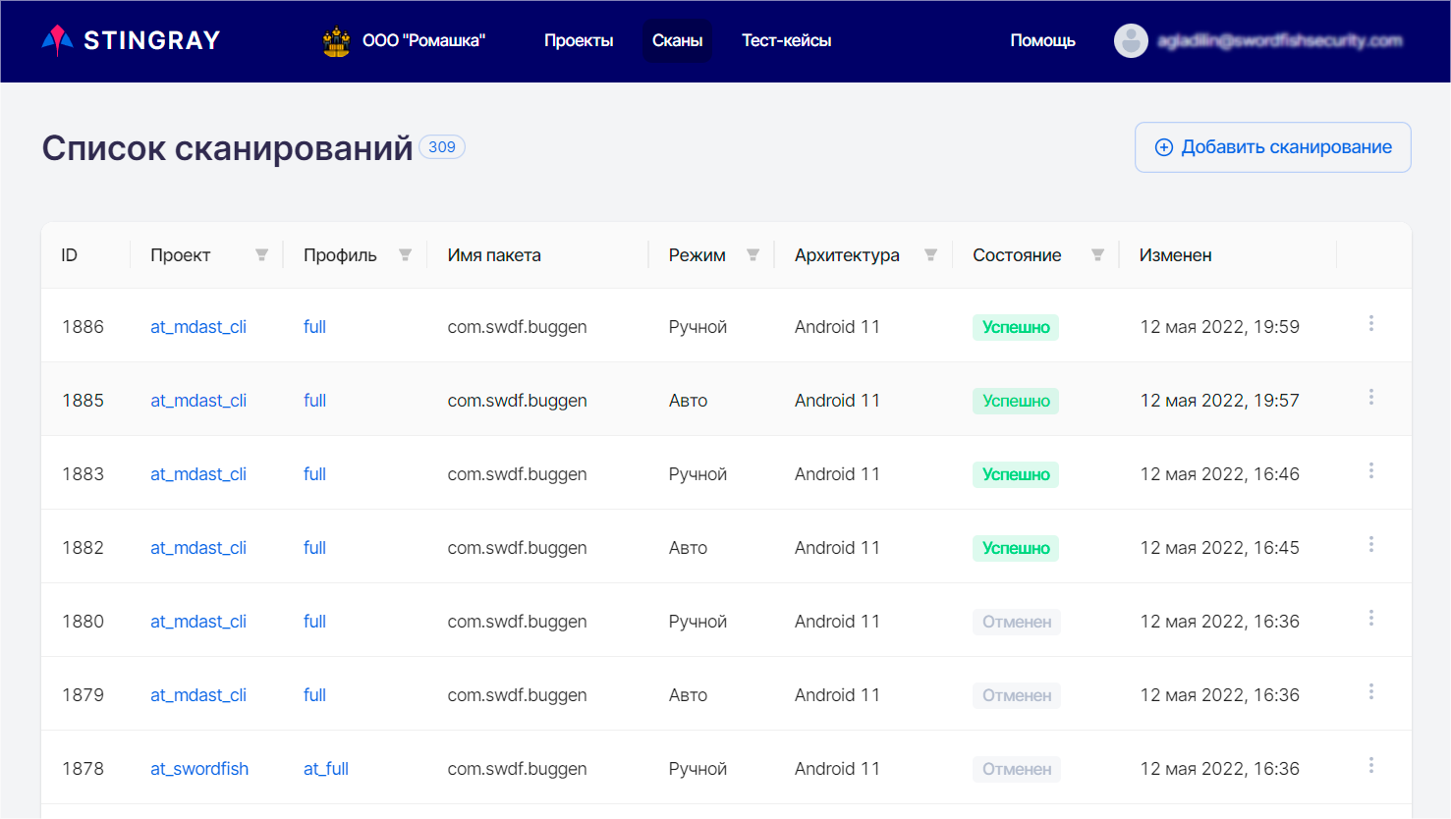Click the Отменен status in row 1878
The width and height of the screenshot is (1451, 819).
pos(1017,769)
